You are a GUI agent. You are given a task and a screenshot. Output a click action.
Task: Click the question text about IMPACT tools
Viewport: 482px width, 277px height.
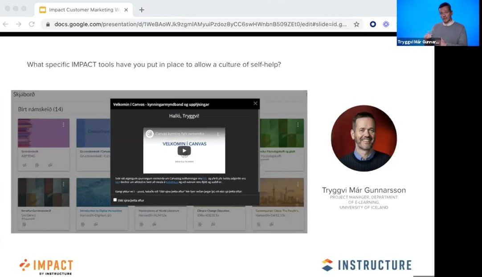(154, 65)
